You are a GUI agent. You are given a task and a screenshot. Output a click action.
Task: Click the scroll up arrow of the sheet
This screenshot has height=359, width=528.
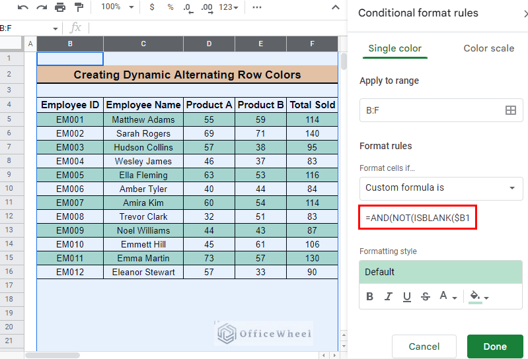344,335
